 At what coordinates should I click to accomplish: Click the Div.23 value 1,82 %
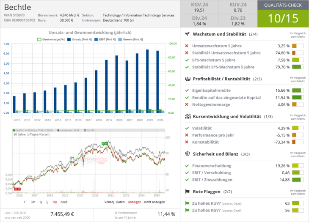click(238, 24)
